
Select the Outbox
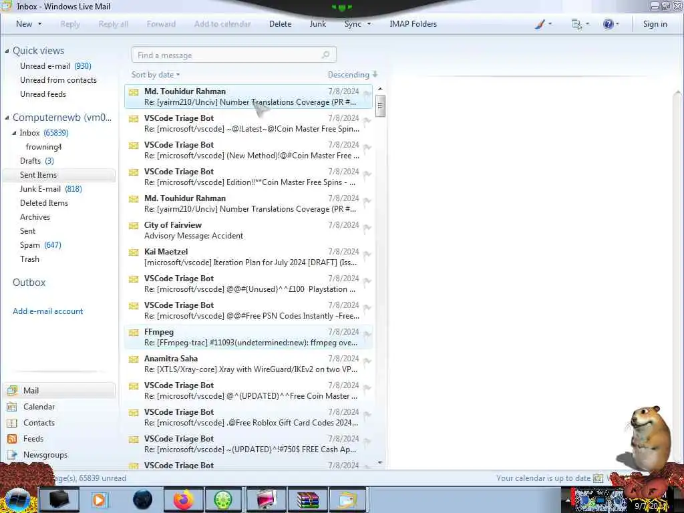pos(29,283)
